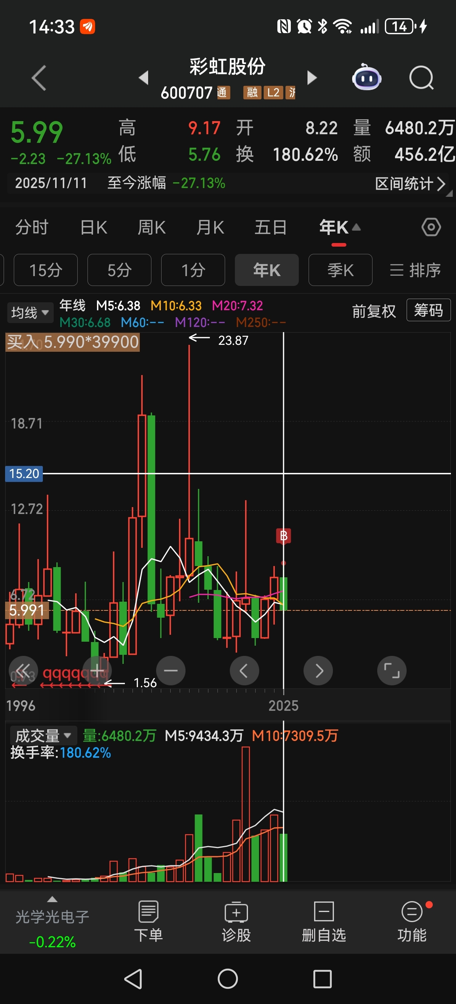456x1004 pixels.
Task: Tap the M20:7.32 moving average label
Action: 237,306
